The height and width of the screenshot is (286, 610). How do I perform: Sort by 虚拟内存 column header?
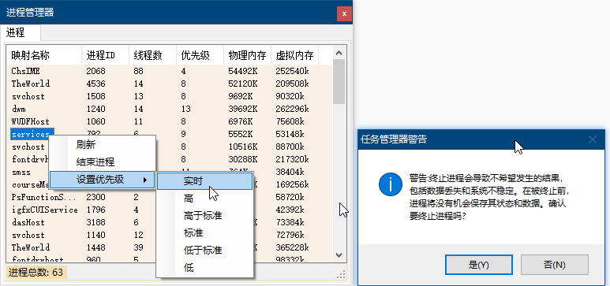tap(295, 55)
